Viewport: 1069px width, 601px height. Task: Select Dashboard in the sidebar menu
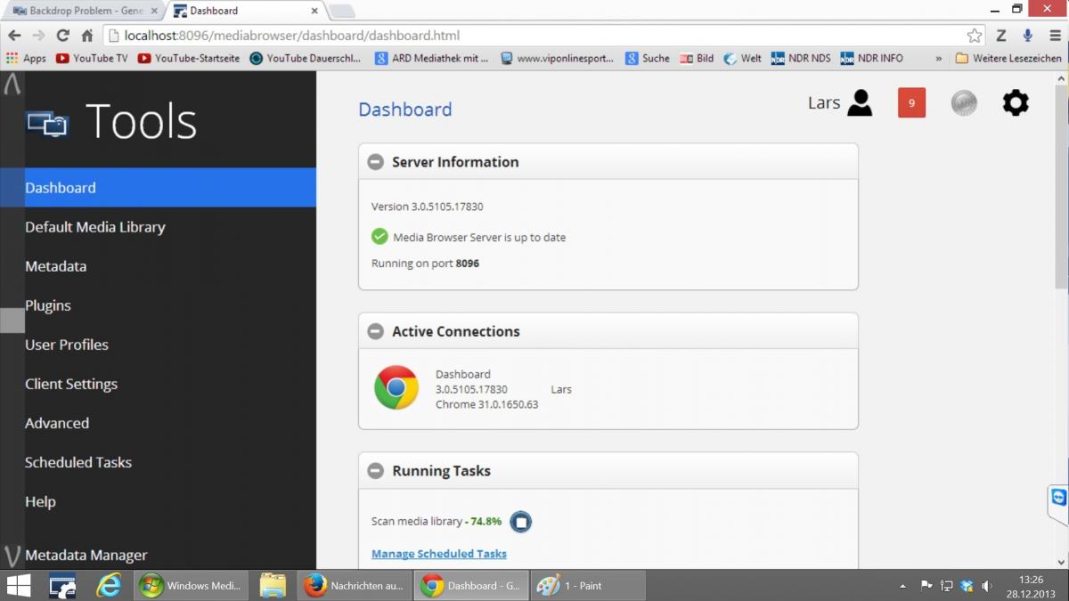point(158,188)
